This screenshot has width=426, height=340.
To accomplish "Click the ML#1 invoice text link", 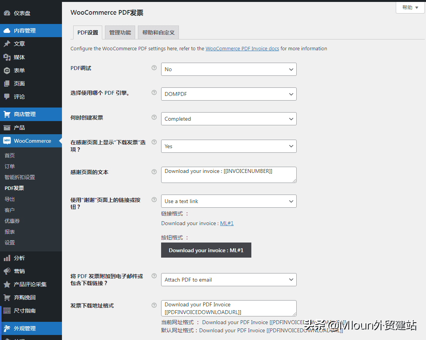I will (x=227, y=223).
